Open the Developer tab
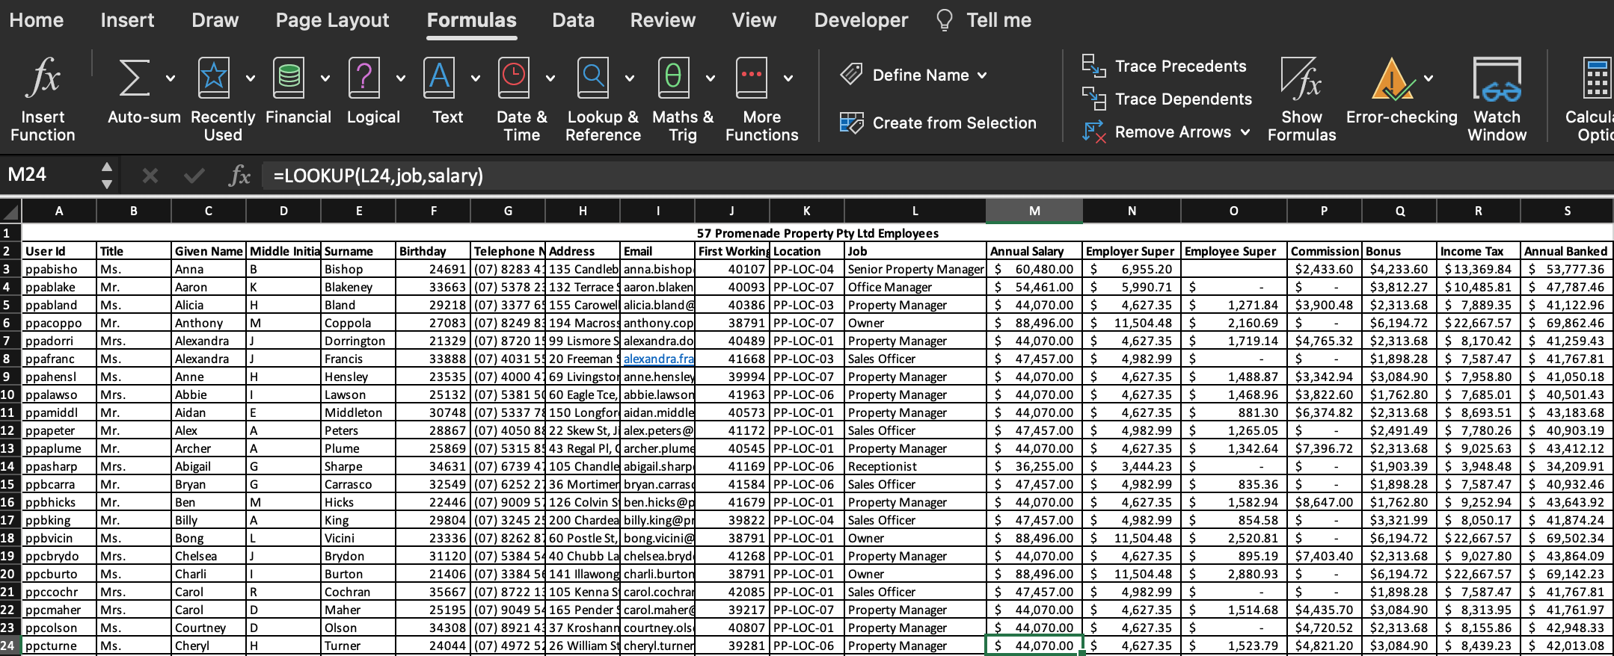 861,20
